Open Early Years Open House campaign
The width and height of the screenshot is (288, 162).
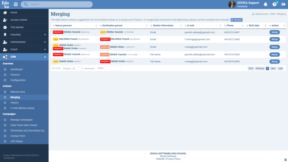click(24, 125)
